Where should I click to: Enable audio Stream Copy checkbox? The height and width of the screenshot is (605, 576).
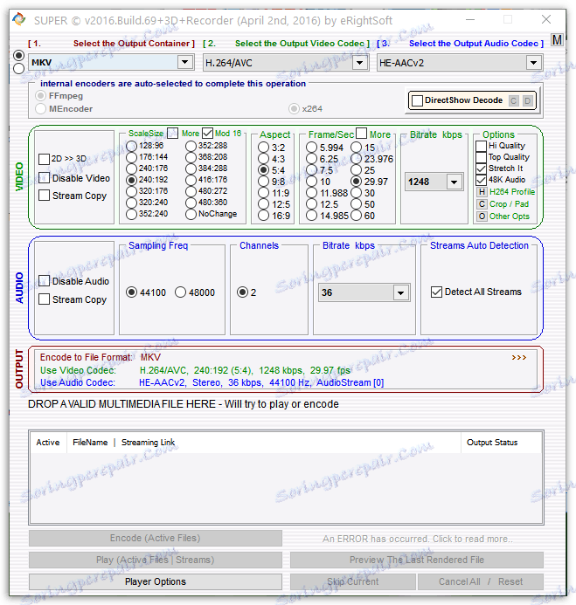[x=44, y=299]
